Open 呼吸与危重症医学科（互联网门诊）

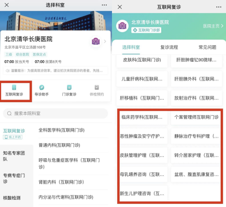[x=69, y=163]
